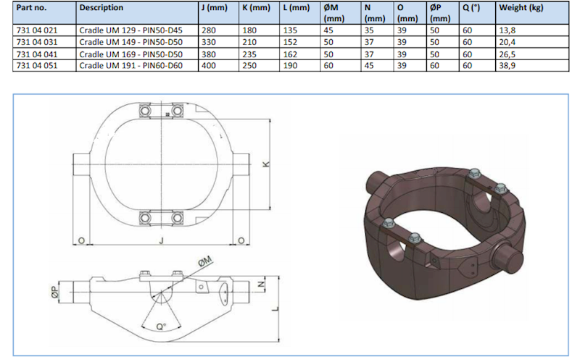Click part number 731 04 021
The width and height of the screenshot is (580, 362).
click(37, 30)
